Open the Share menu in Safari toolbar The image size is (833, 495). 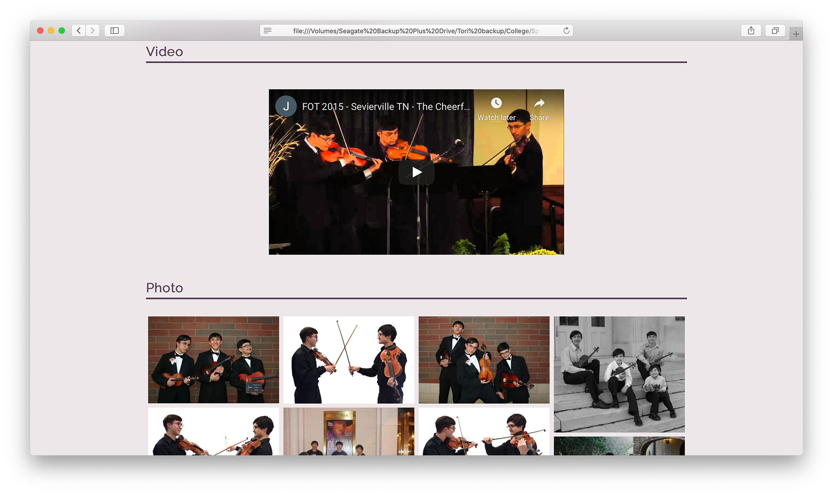pos(751,30)
